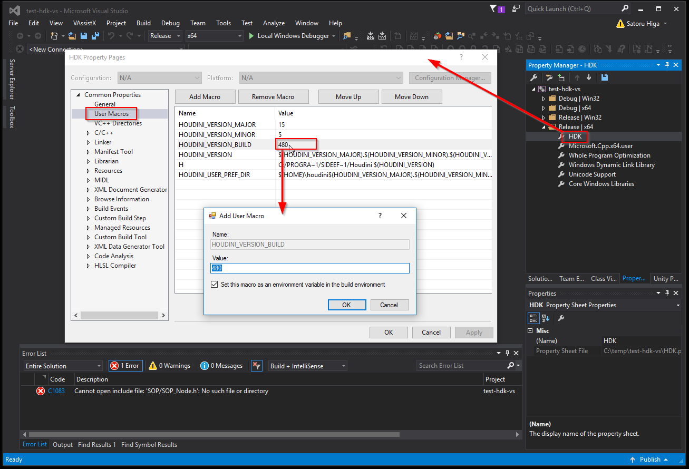Click the Undo toolbar icon
The width and height of the screenshot is (689, 469).
tap(111, 36)
